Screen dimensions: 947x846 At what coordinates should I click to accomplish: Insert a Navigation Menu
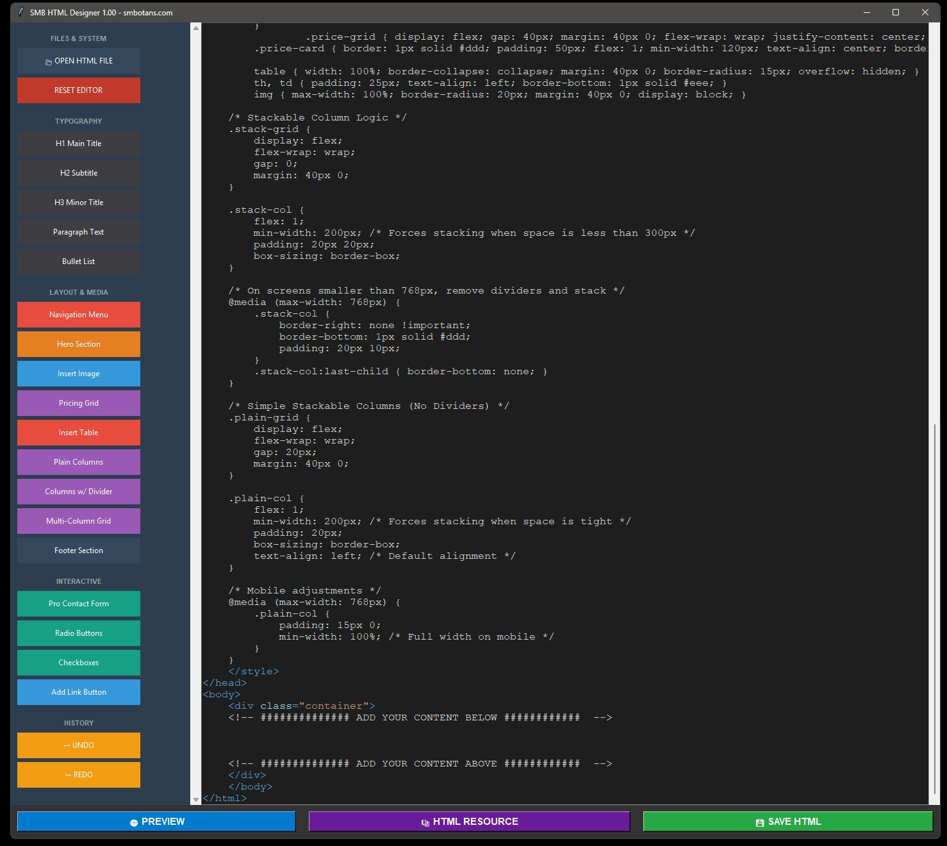point(79,315)
